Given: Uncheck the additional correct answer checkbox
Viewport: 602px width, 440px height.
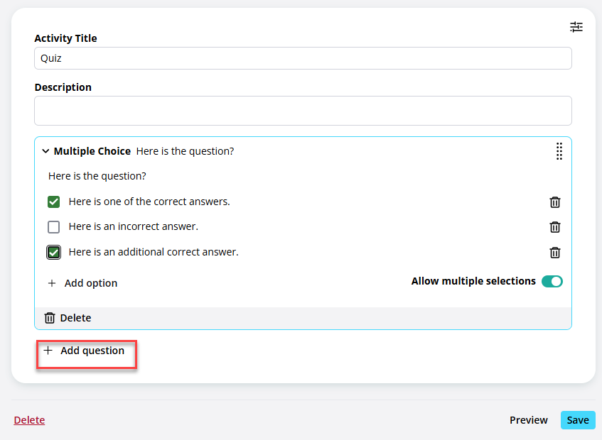Looking at the screenshot, I should point(54,252).
